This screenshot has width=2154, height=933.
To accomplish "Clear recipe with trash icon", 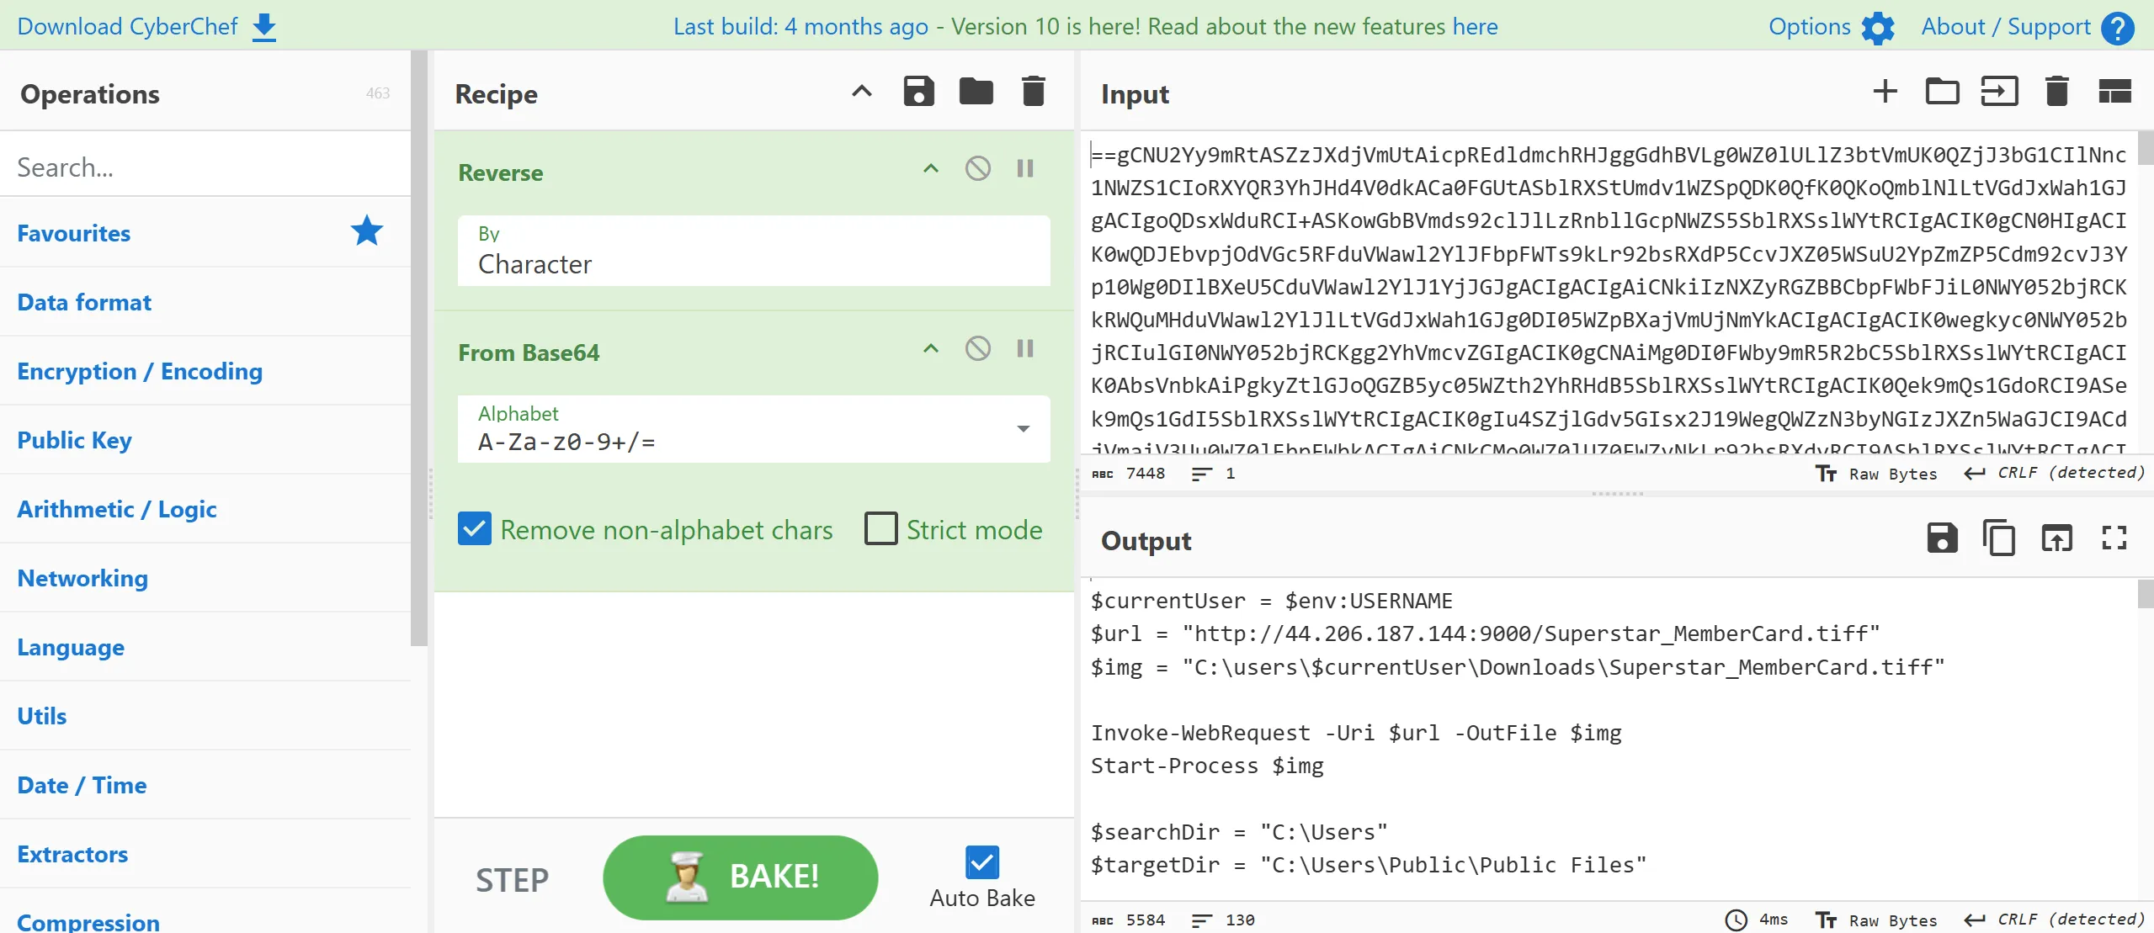I will (1033, 91).
